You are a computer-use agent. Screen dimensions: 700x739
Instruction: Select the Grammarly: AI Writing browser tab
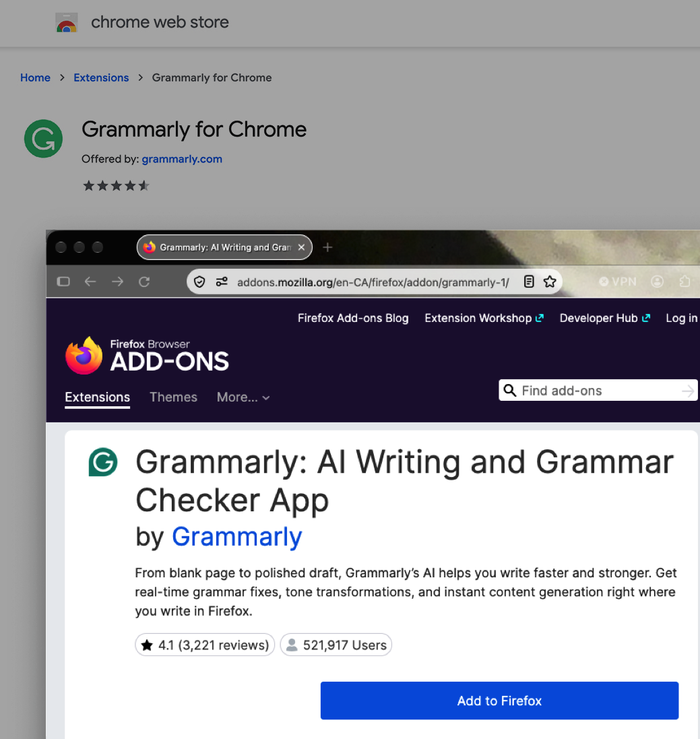click(x=224, y=247)
